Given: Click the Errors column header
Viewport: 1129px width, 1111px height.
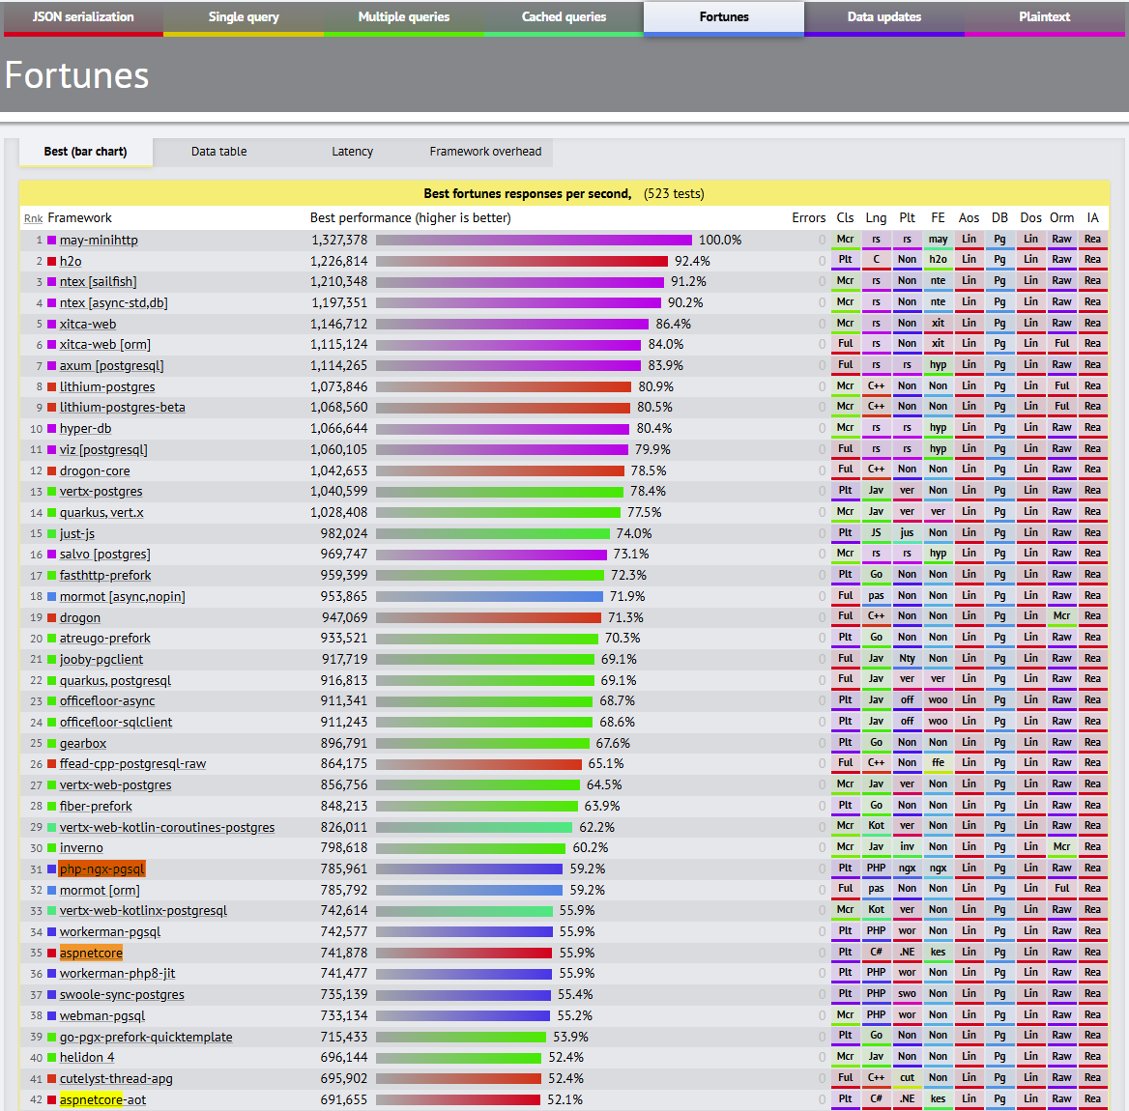Looking at the screenshot, I should coord(809,218).
